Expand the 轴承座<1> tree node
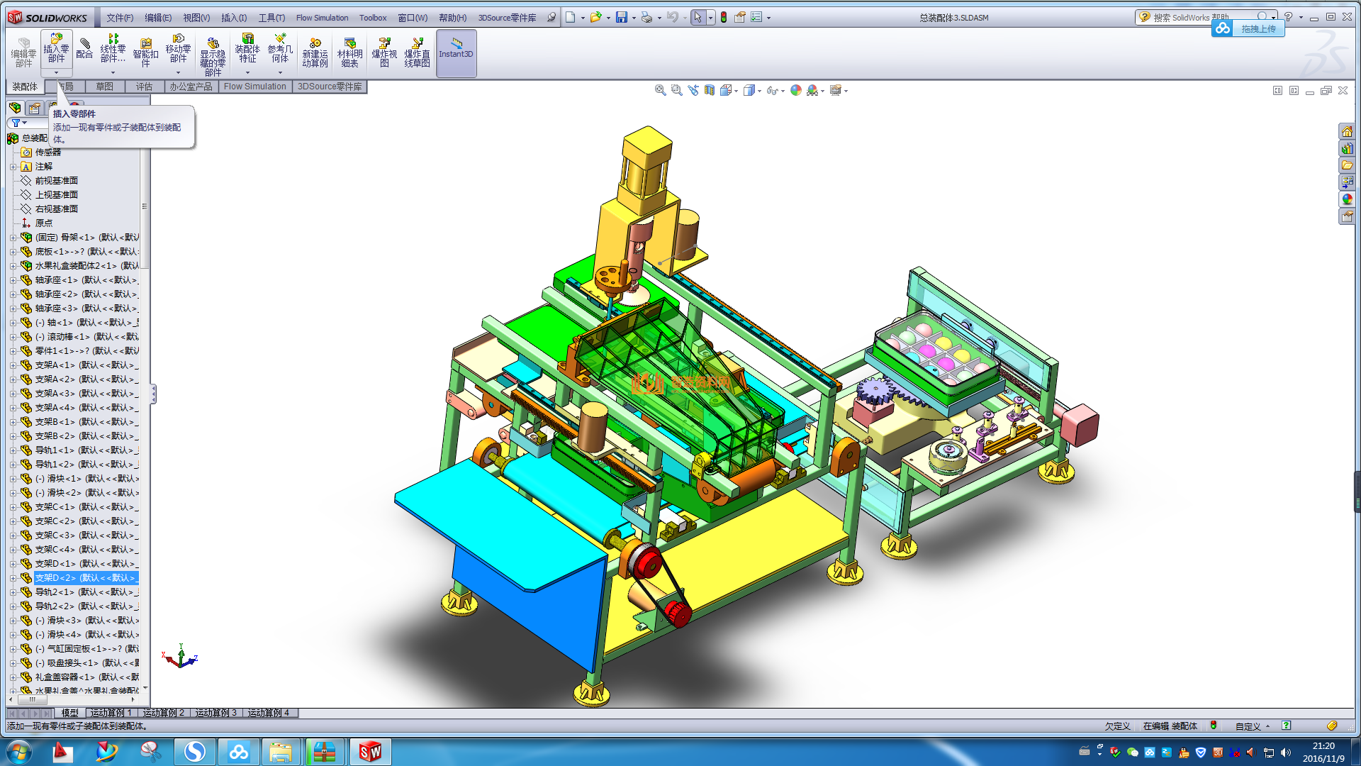The height and width of the screenshot is (766, 1361). [13, 280]
